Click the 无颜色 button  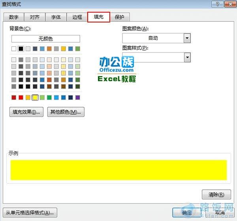coord(46,39)
